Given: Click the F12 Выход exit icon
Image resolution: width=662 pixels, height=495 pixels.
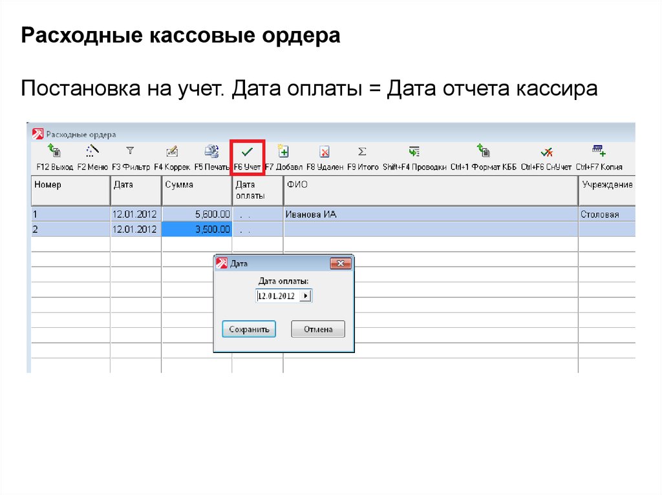Looking at the screenshot, I should tap(54, 152).
